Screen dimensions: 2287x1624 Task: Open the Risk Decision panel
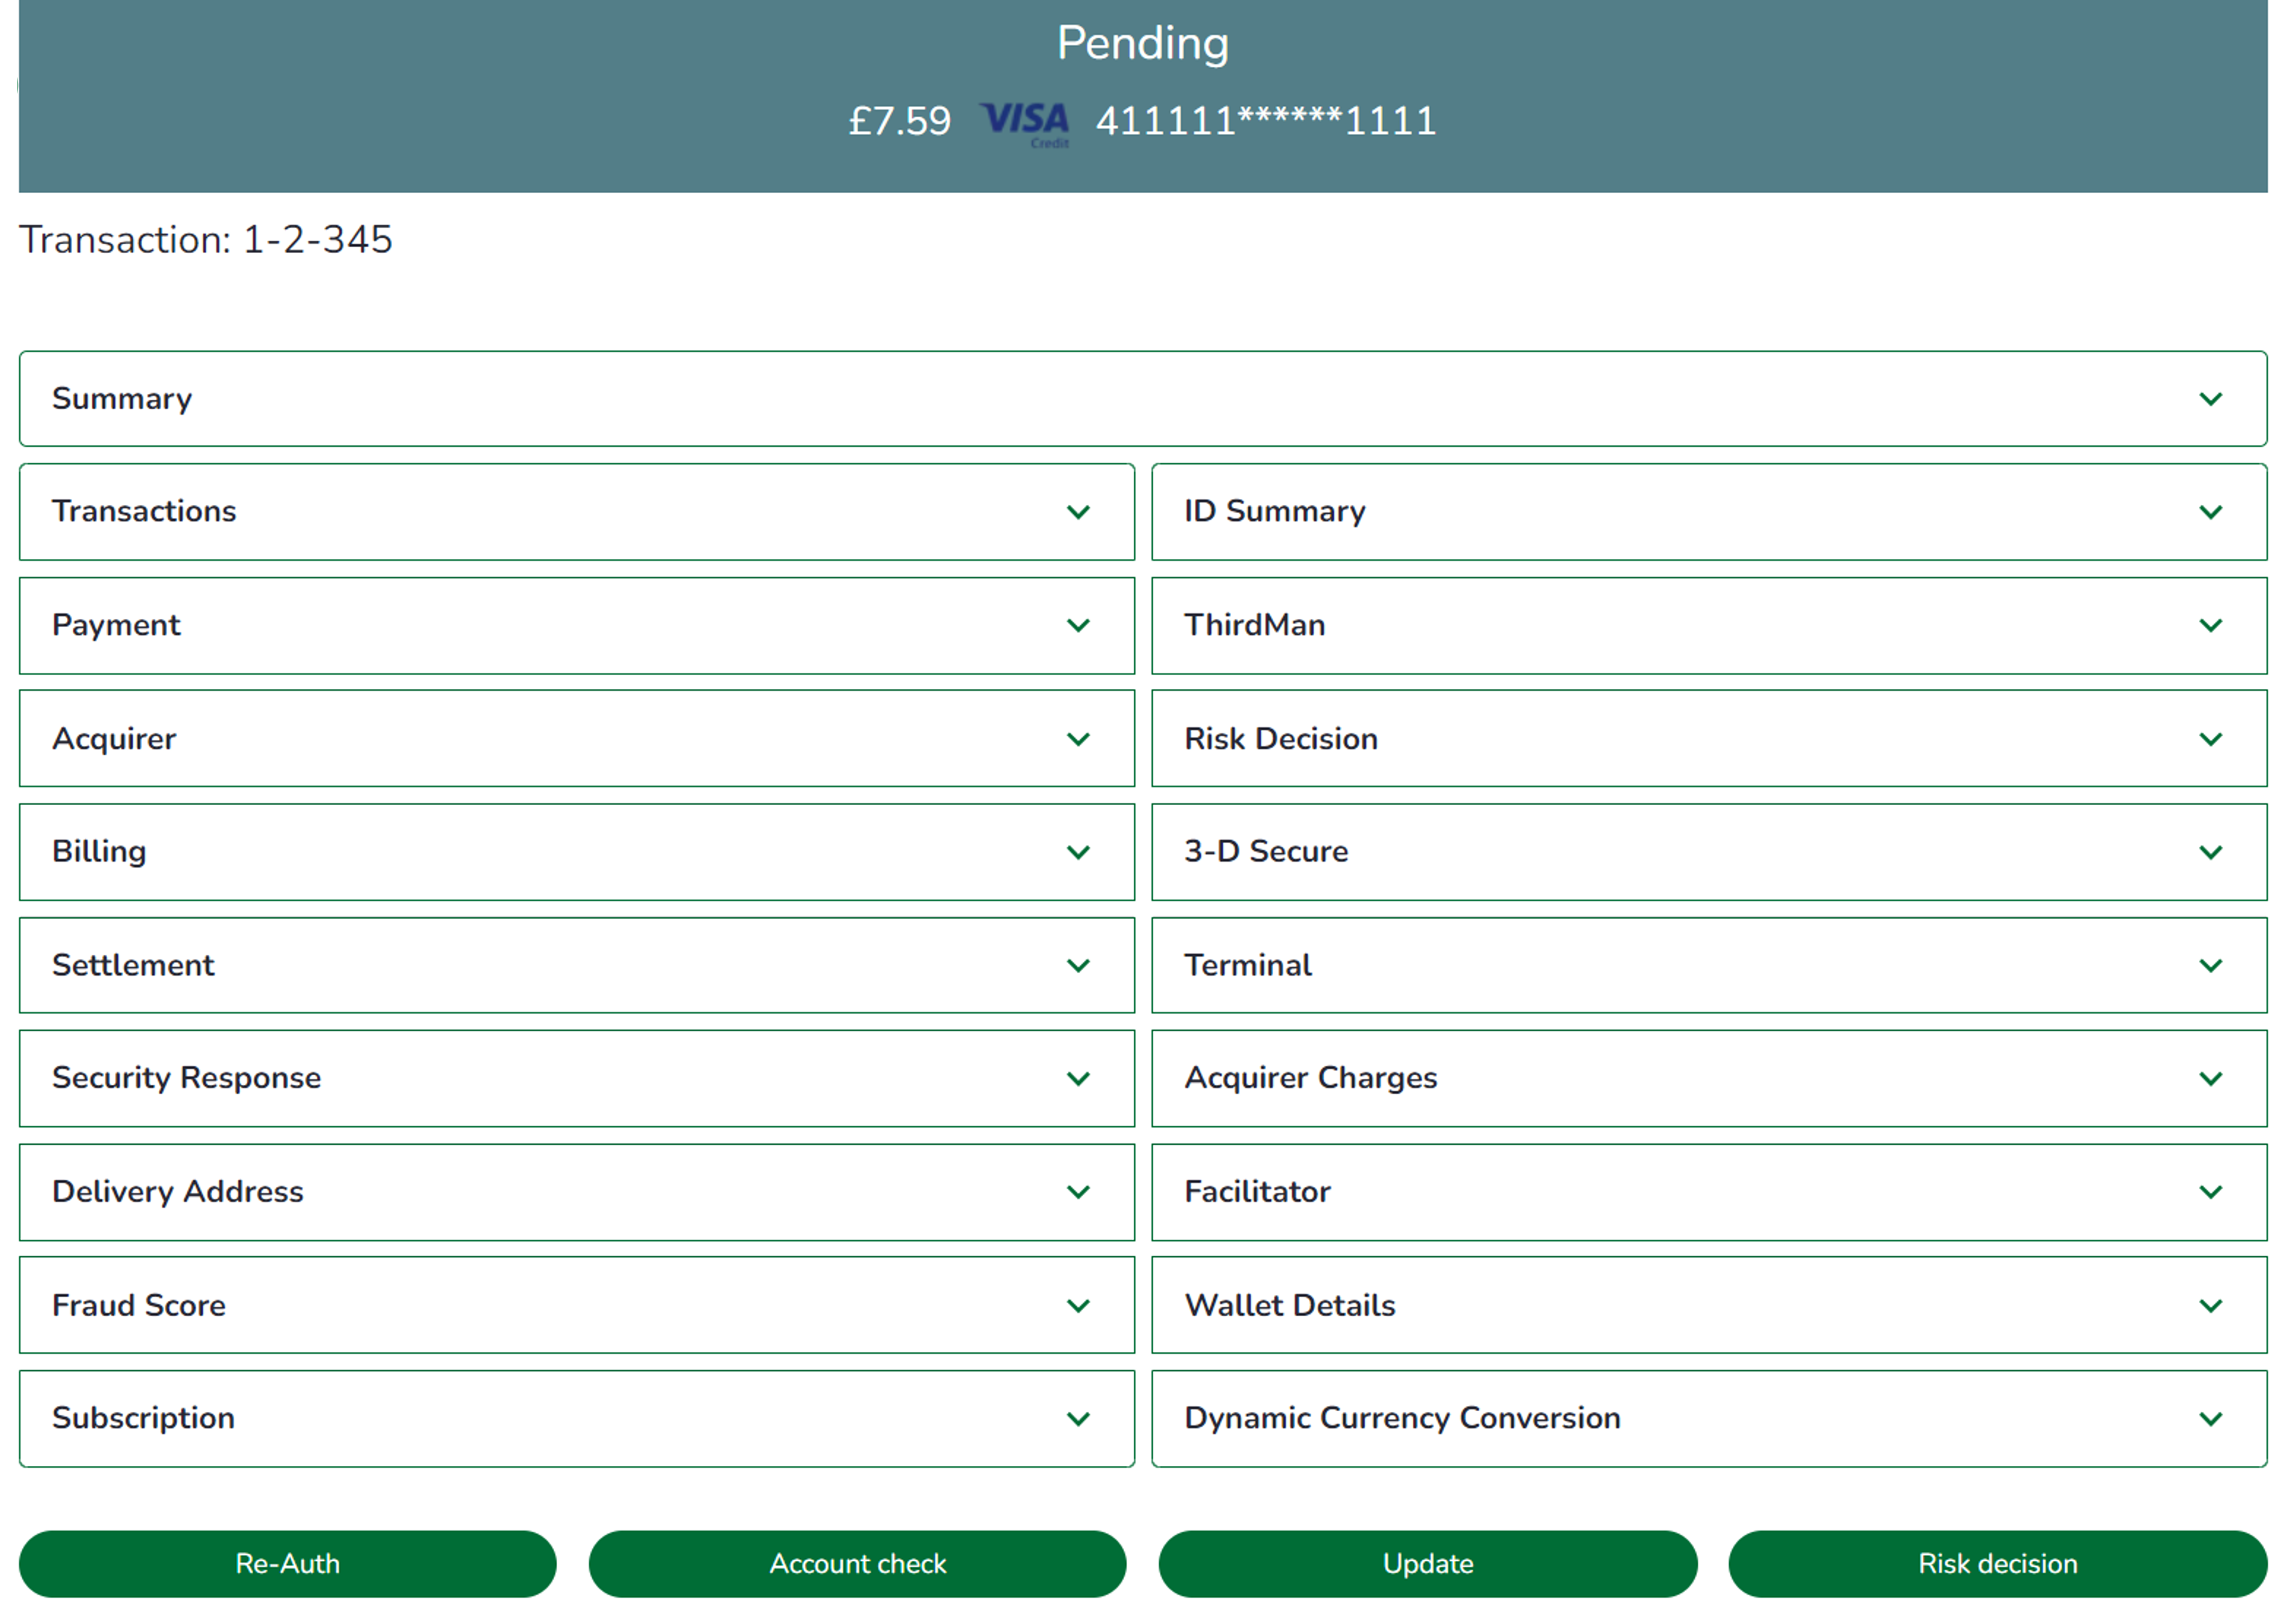(x=1710, y=738)
